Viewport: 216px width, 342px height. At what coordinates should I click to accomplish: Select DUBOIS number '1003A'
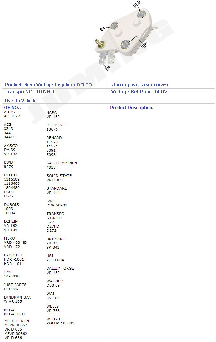click(10, 213)
